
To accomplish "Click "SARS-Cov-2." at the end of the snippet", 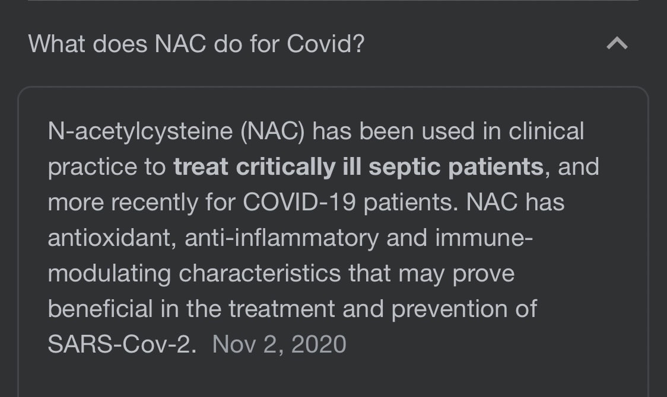I will pyautogui.click(x=122, y=344).
